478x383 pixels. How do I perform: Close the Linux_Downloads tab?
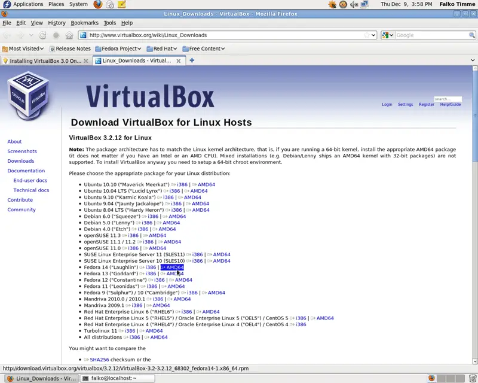[x=178, y=61]
